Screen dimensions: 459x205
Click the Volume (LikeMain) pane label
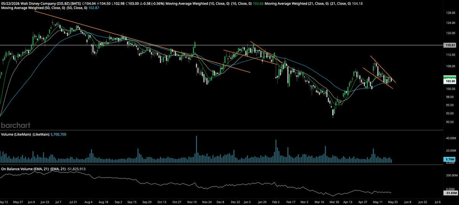[25, 135]
